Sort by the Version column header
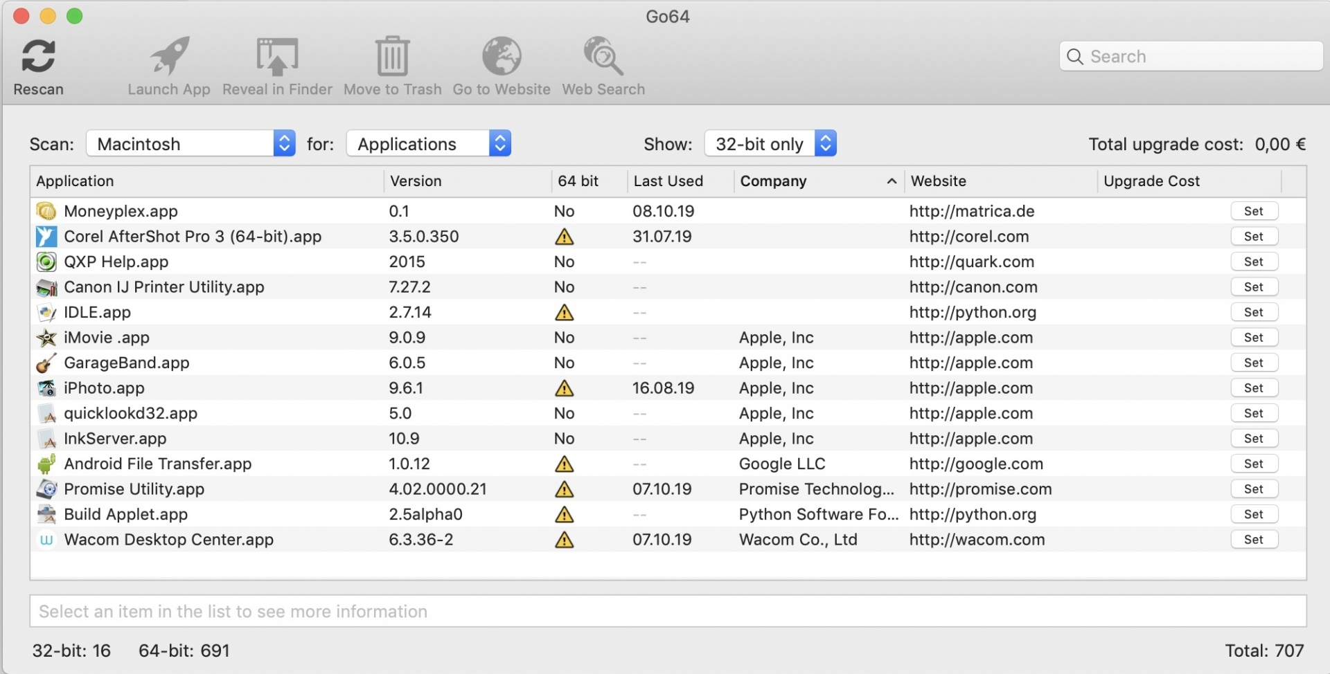 [468, 181]
